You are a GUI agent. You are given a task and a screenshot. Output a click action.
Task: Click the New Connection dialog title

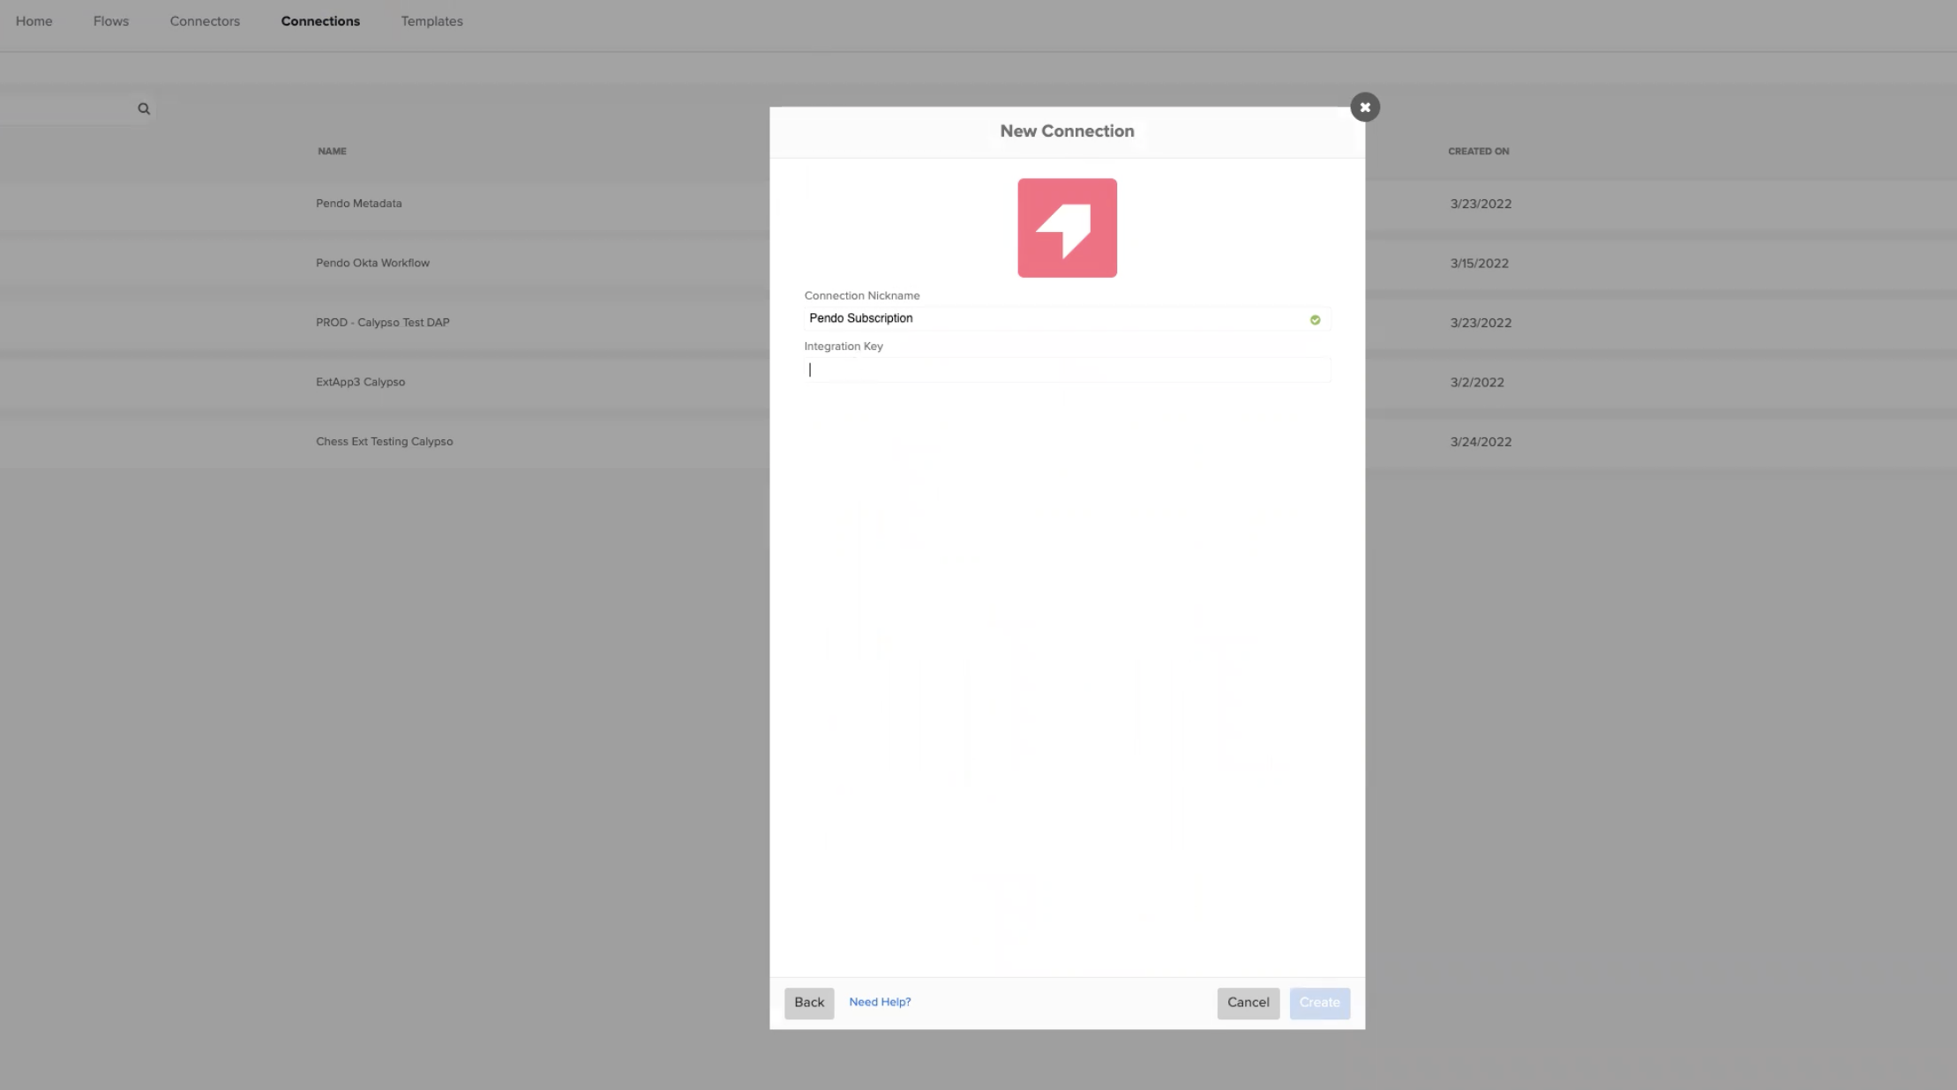coord(1067,131)
